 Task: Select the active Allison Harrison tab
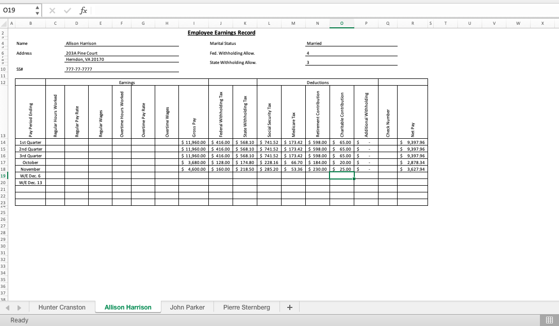click(128, 307)
